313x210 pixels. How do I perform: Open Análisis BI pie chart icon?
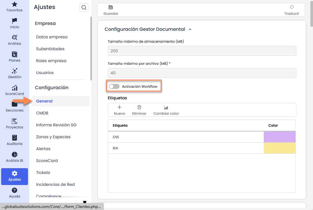(x=15, y=155)
